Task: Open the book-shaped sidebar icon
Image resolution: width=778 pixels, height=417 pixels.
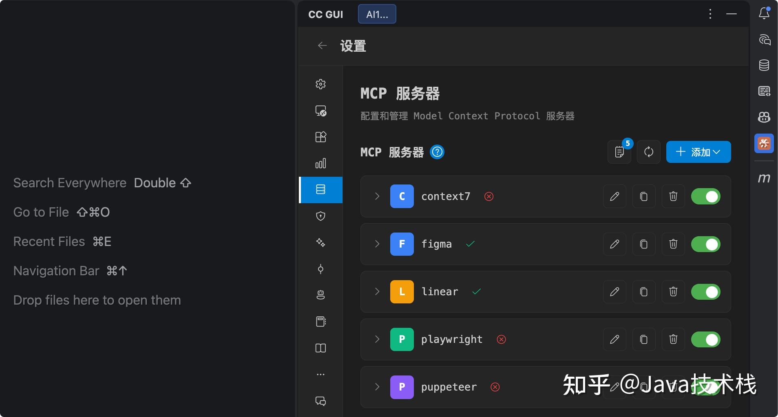Action: pos(320,348)
